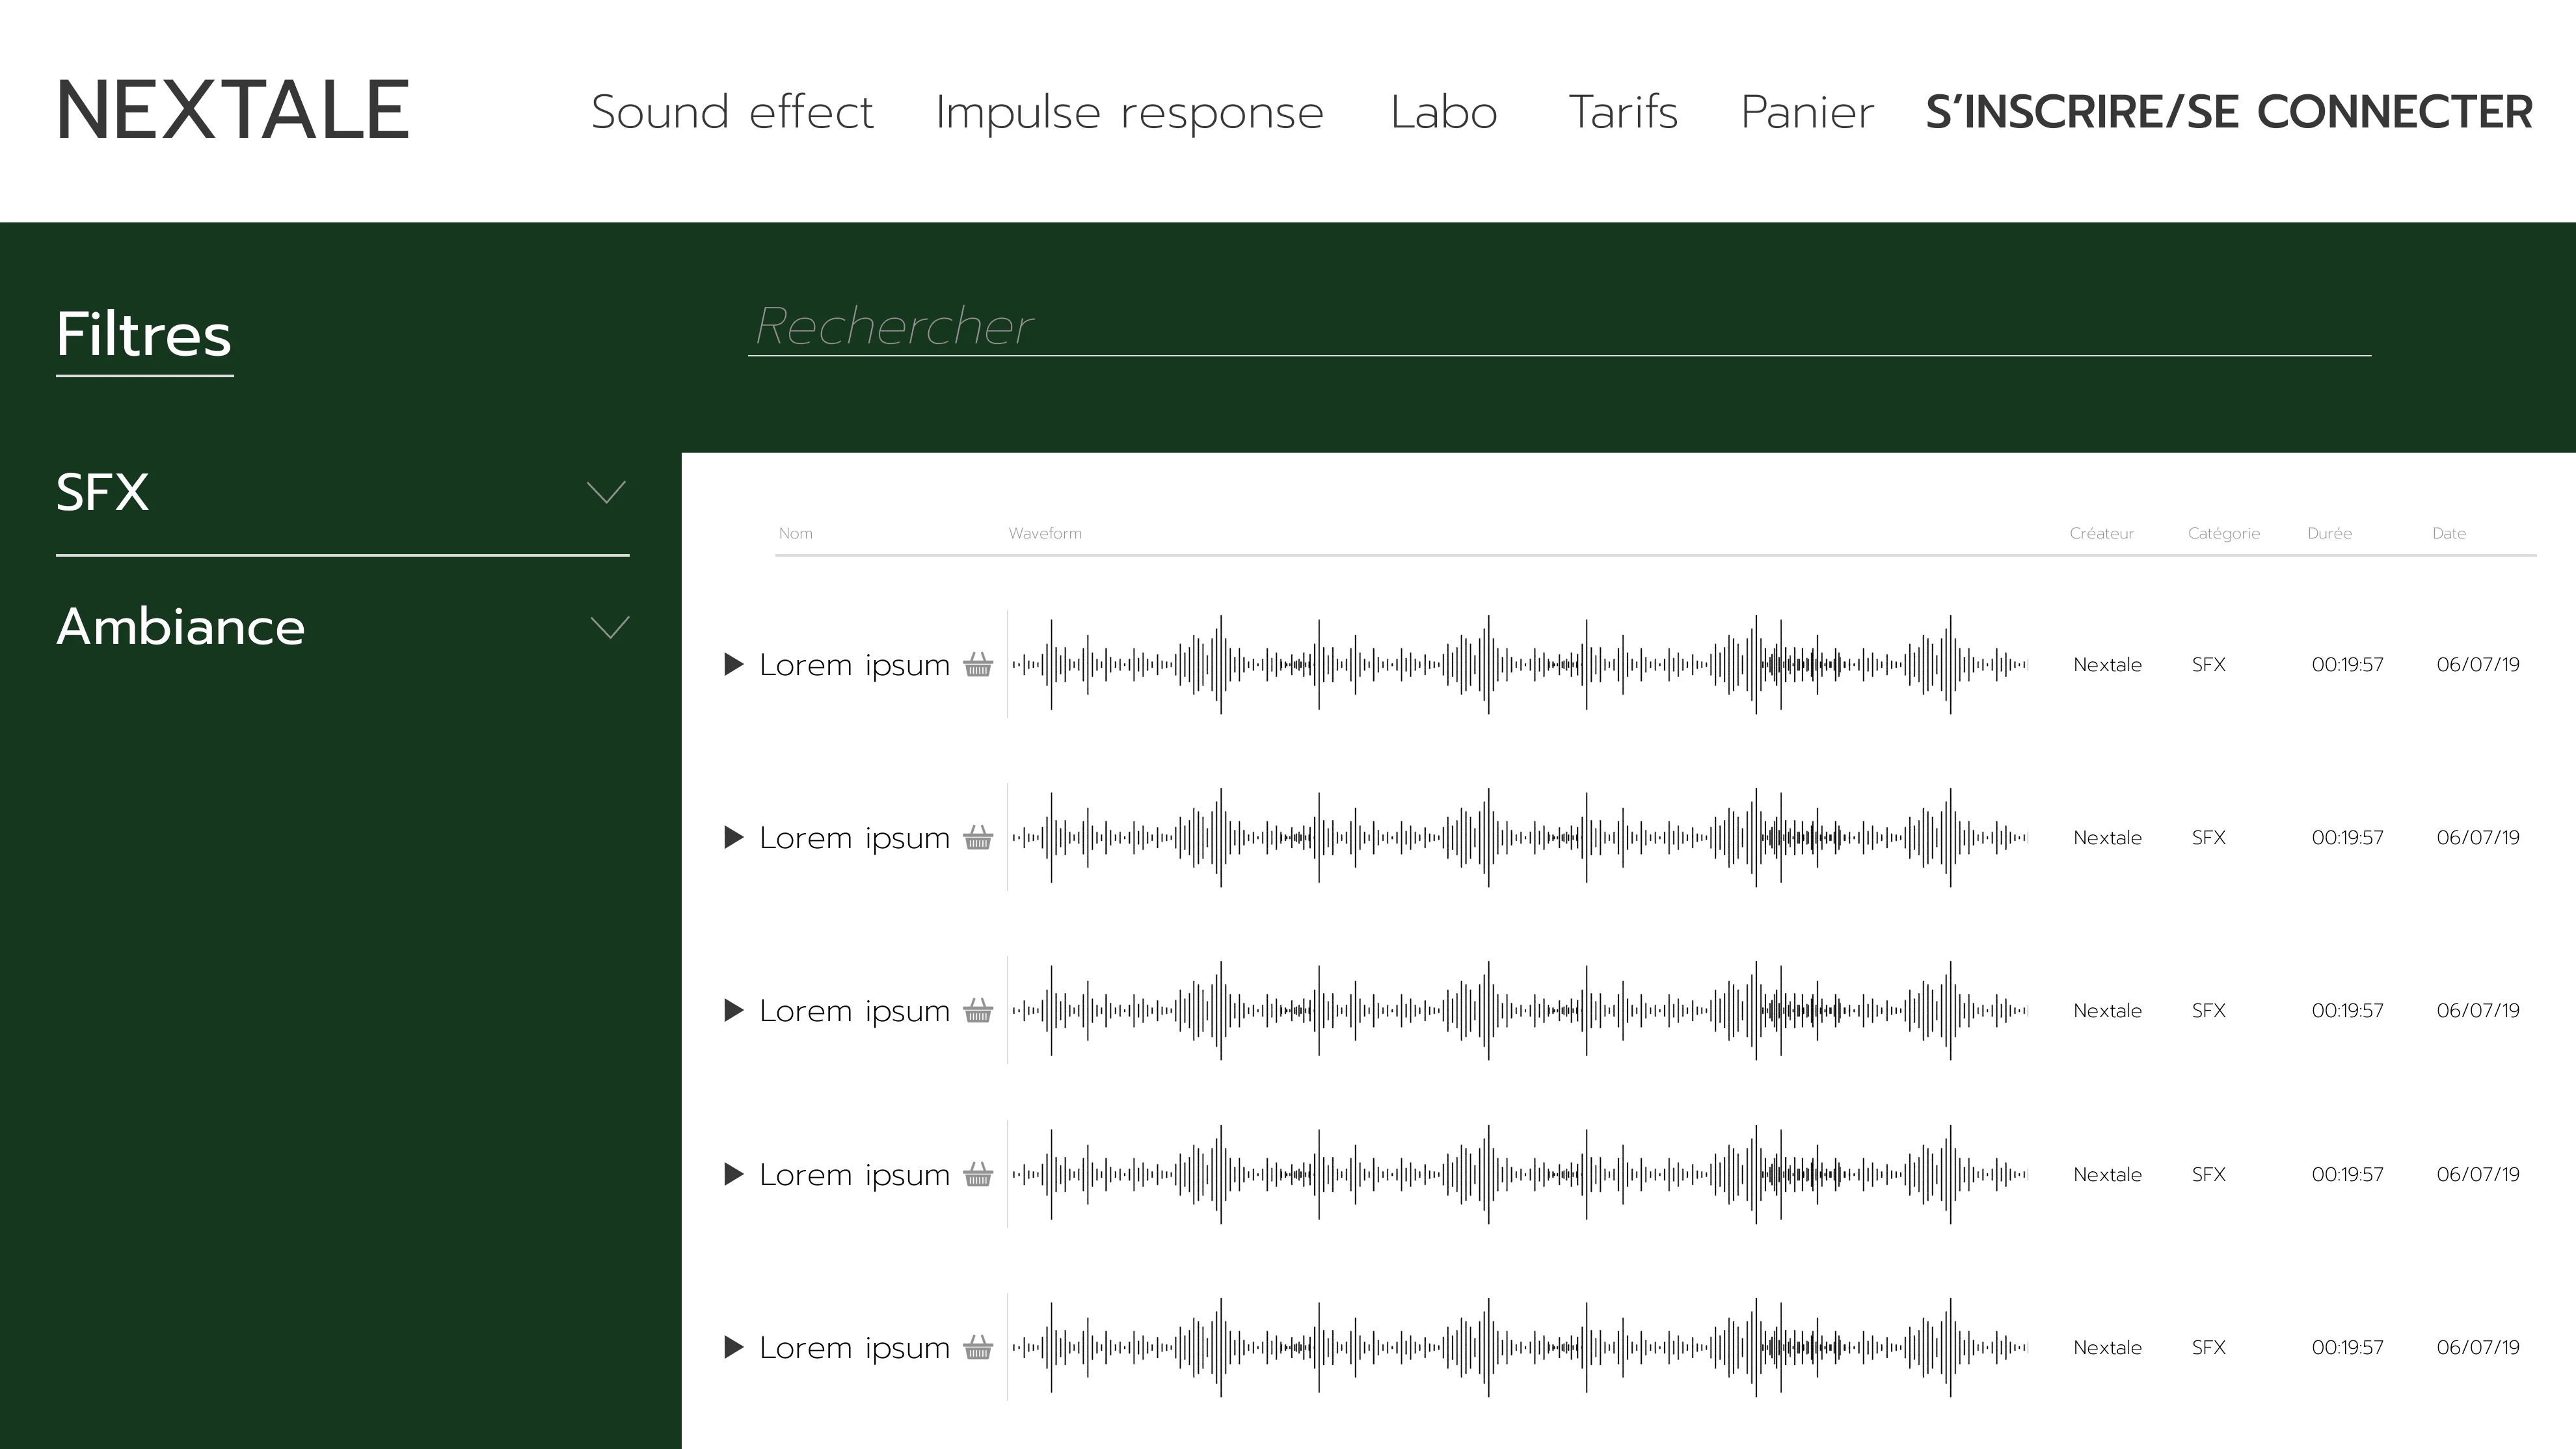This screenshot has width=2576, height=1449.
Task: Add fifth row sound to basket
Action: coord(978,1347)
